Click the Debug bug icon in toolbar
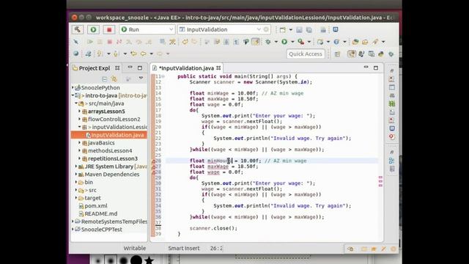469x264 pixels. [268, 42]
